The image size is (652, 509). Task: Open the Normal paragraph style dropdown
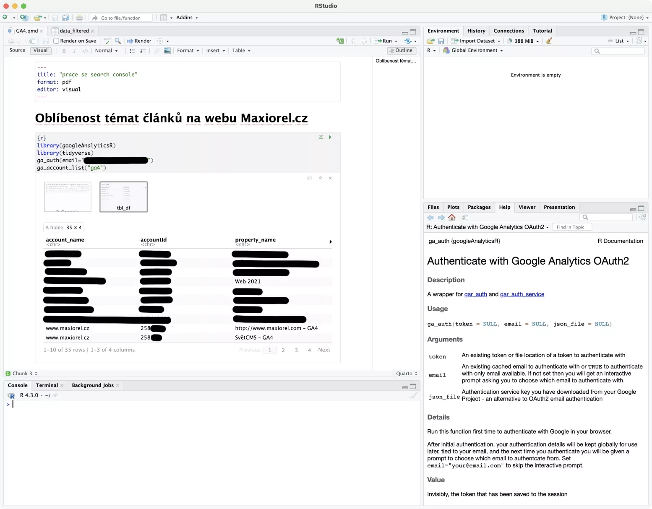click(106, 51)
